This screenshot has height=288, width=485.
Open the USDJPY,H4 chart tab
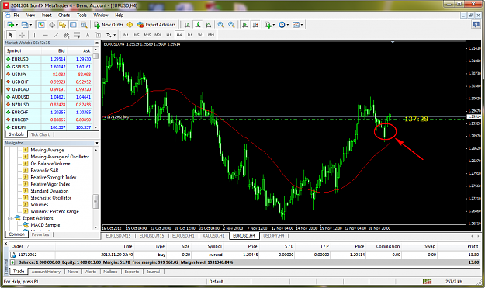(273, 236)
